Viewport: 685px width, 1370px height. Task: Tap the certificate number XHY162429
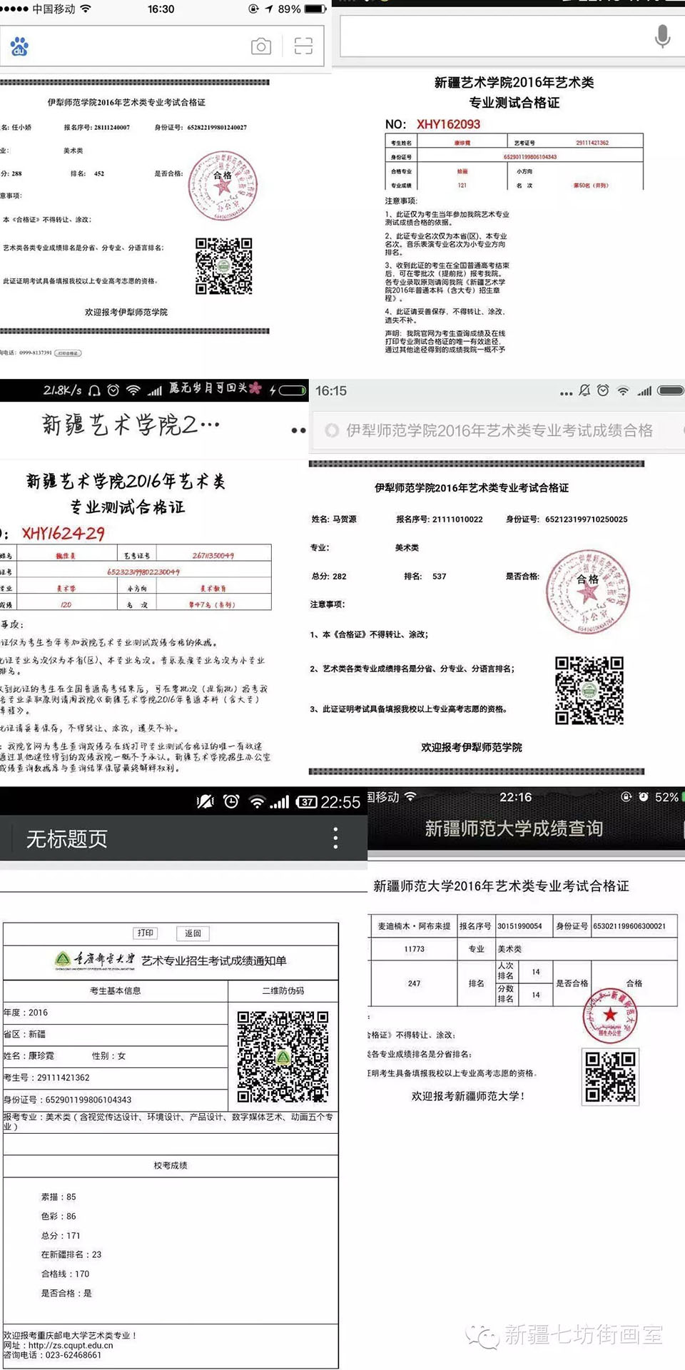click(63, 533)
